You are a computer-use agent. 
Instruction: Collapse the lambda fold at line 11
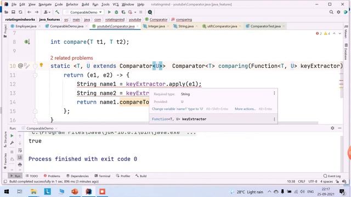[35, 76]
